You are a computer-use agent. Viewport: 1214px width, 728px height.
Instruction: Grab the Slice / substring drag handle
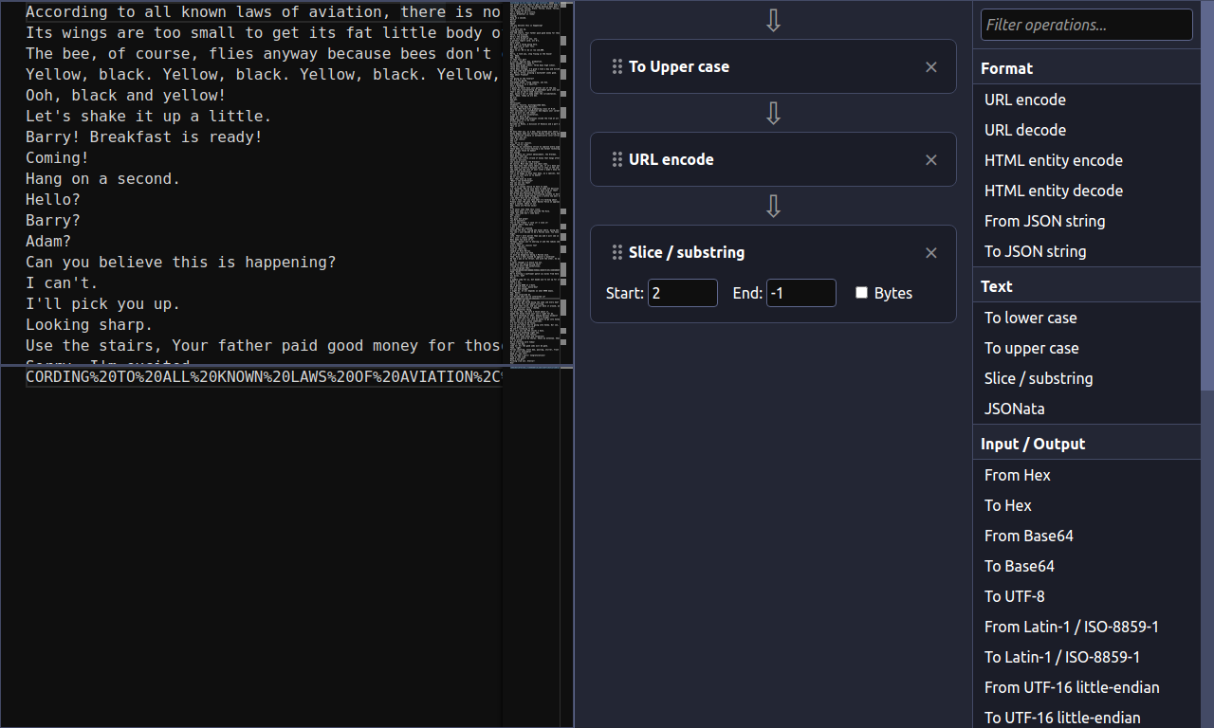[616, 253]
